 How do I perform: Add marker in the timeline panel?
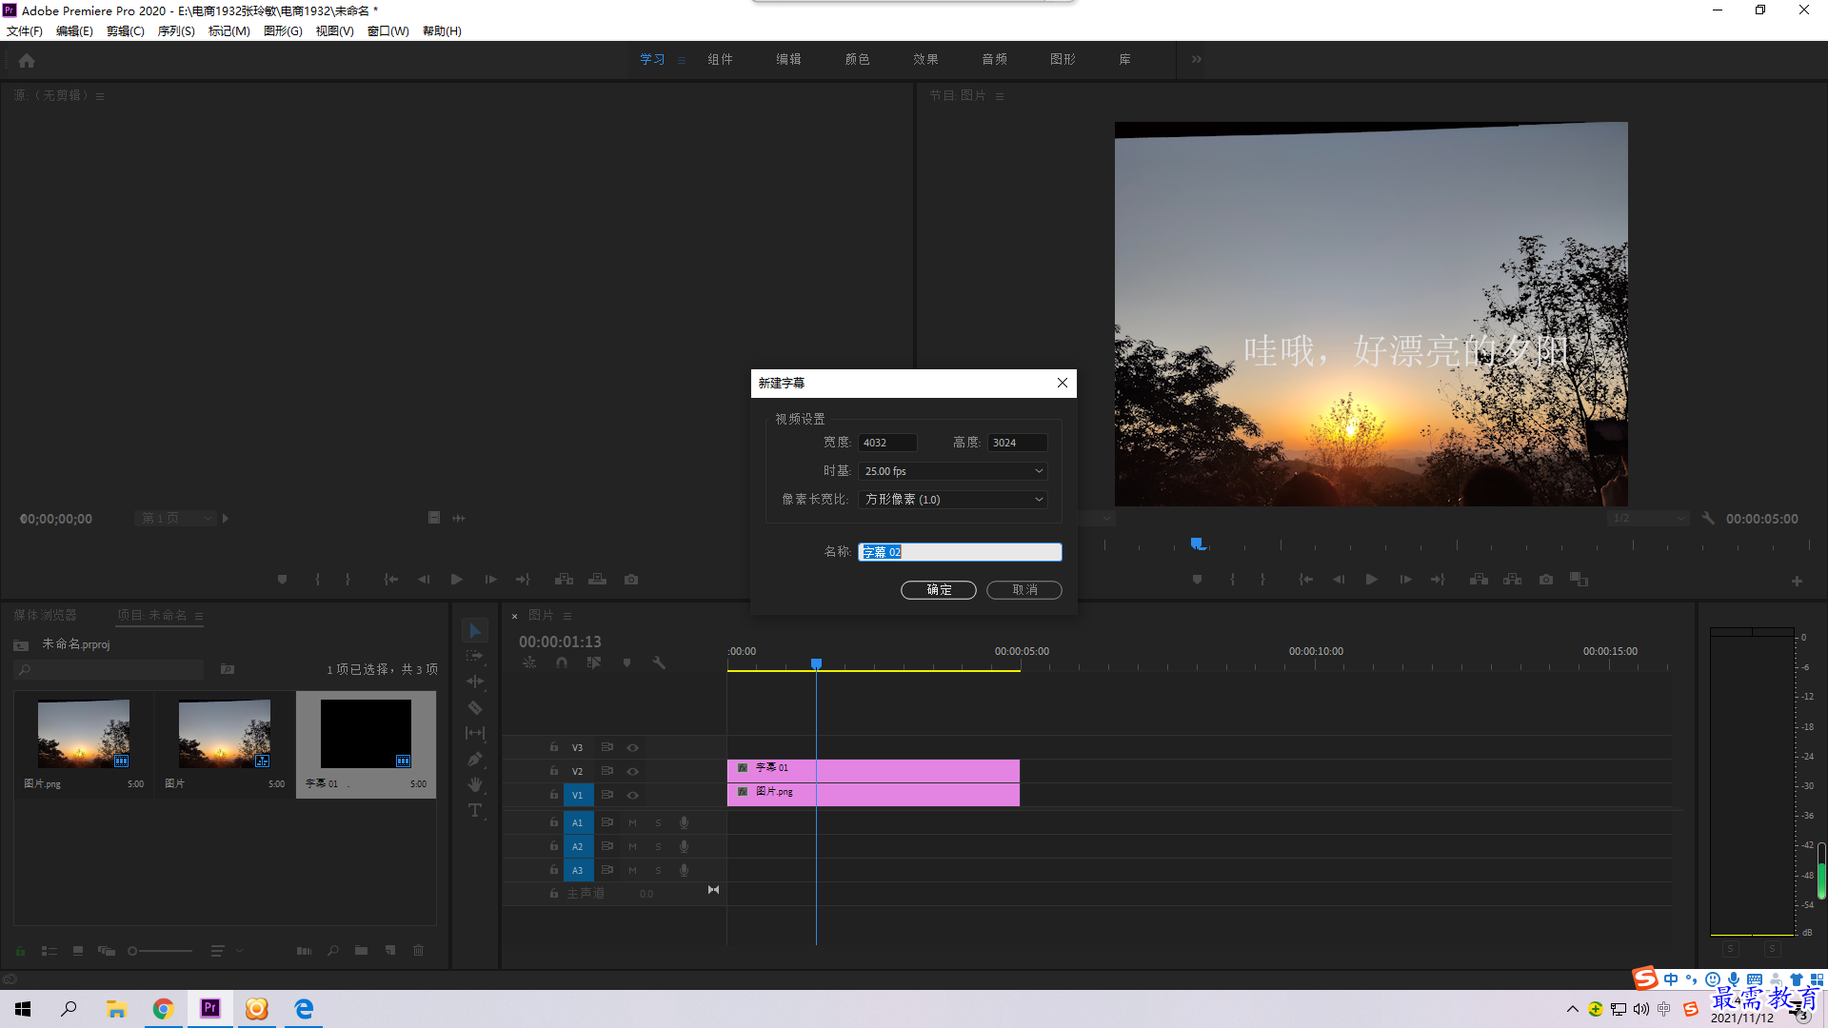click(626, 662)
